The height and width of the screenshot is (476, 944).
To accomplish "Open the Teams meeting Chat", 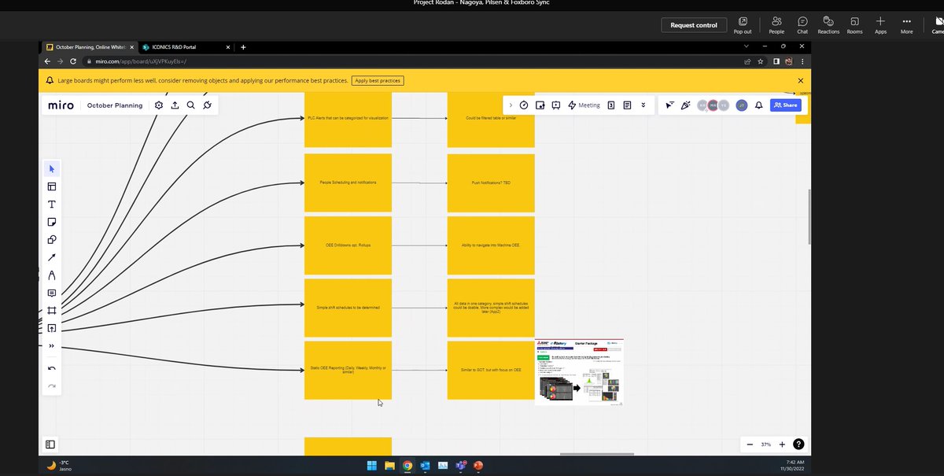I will click(802, 24).
